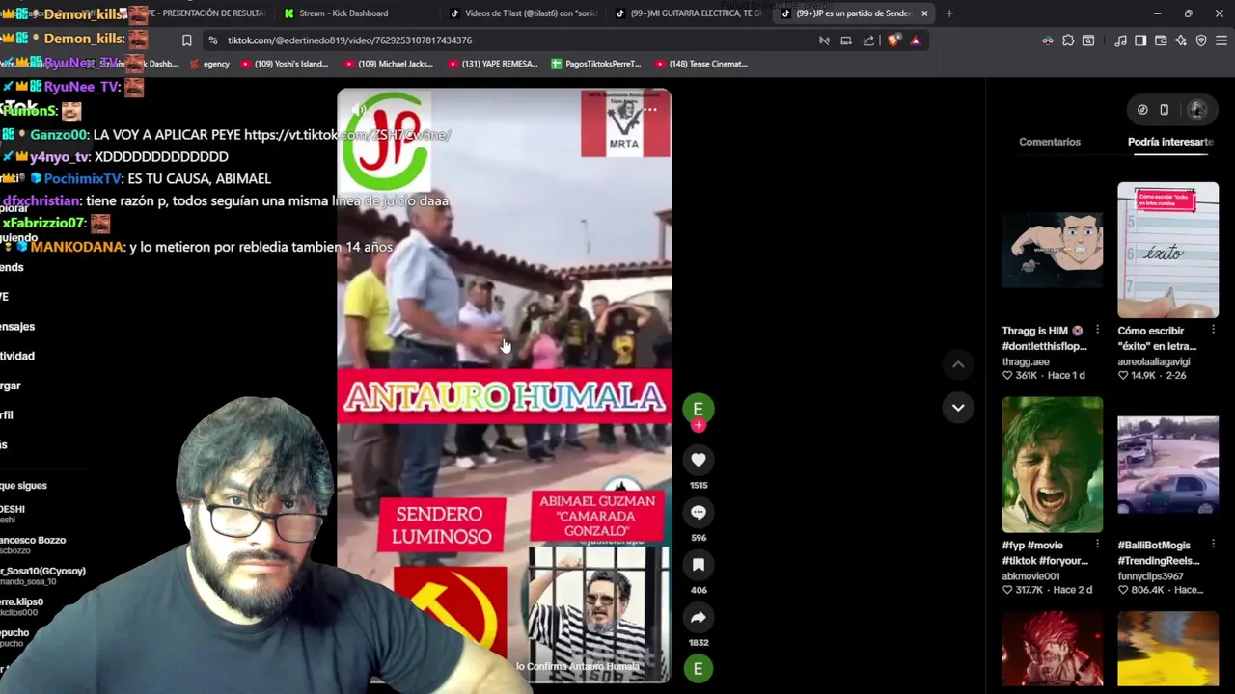Click the browser bookmark icon left of URL
This screenshot has width=1235, height=694.
[x=186, y=40]
